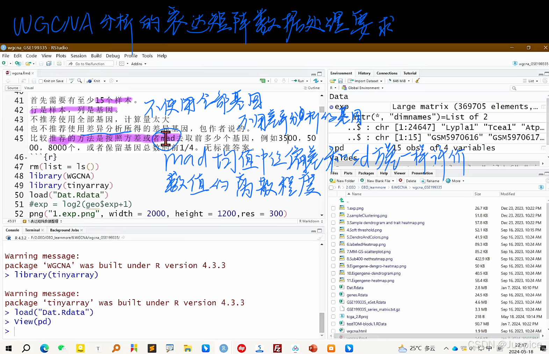Image resolution: width=549 pixels, height=354 pixels.
Task: Open Global Environment dropdown
Action: tap(363, 88)
